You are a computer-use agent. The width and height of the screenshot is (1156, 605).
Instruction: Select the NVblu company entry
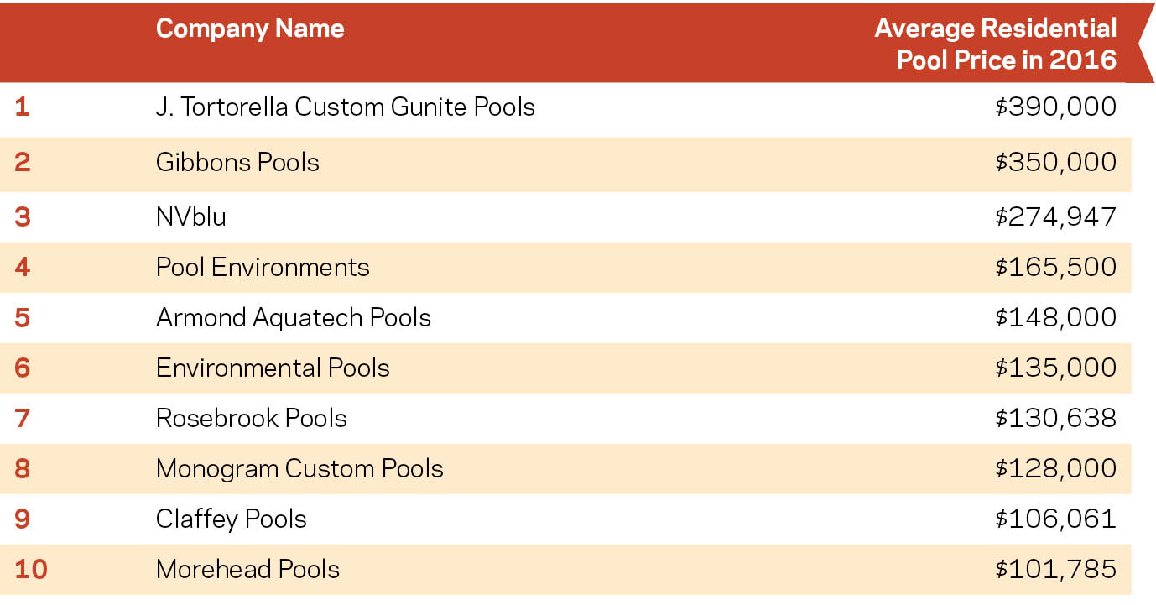tap(191, 216)
